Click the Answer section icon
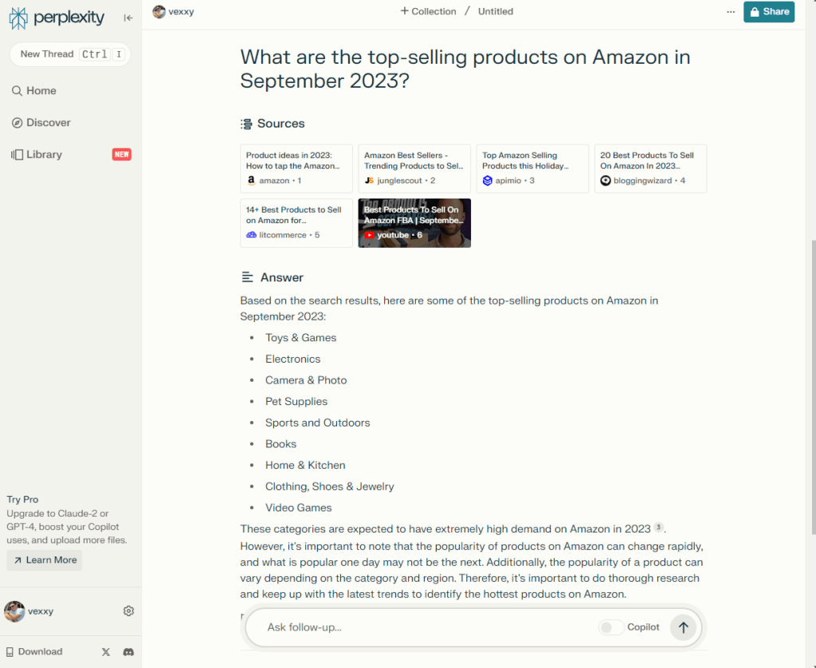The image size is (816, 668). pyautogui.click(x=247, y=277)
